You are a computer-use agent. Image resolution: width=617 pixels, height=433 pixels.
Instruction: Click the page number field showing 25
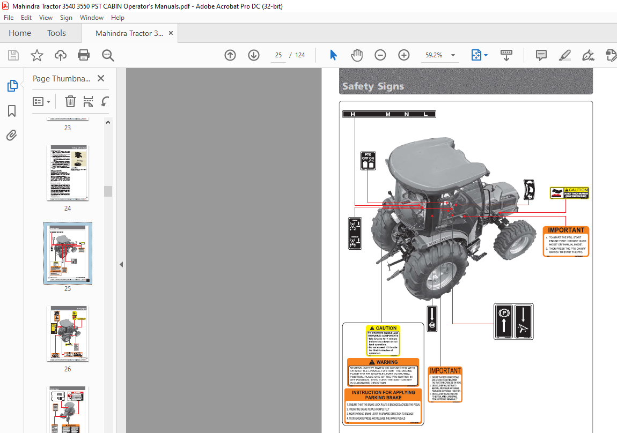[x=278, y=55]
